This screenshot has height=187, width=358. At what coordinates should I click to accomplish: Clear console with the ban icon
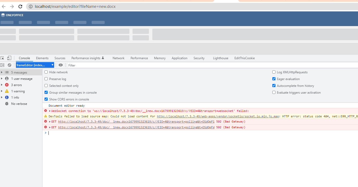9,65
